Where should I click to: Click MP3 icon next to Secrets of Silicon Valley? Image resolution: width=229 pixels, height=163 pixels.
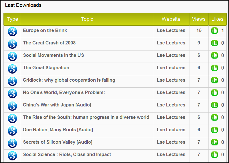coord(12,143)
